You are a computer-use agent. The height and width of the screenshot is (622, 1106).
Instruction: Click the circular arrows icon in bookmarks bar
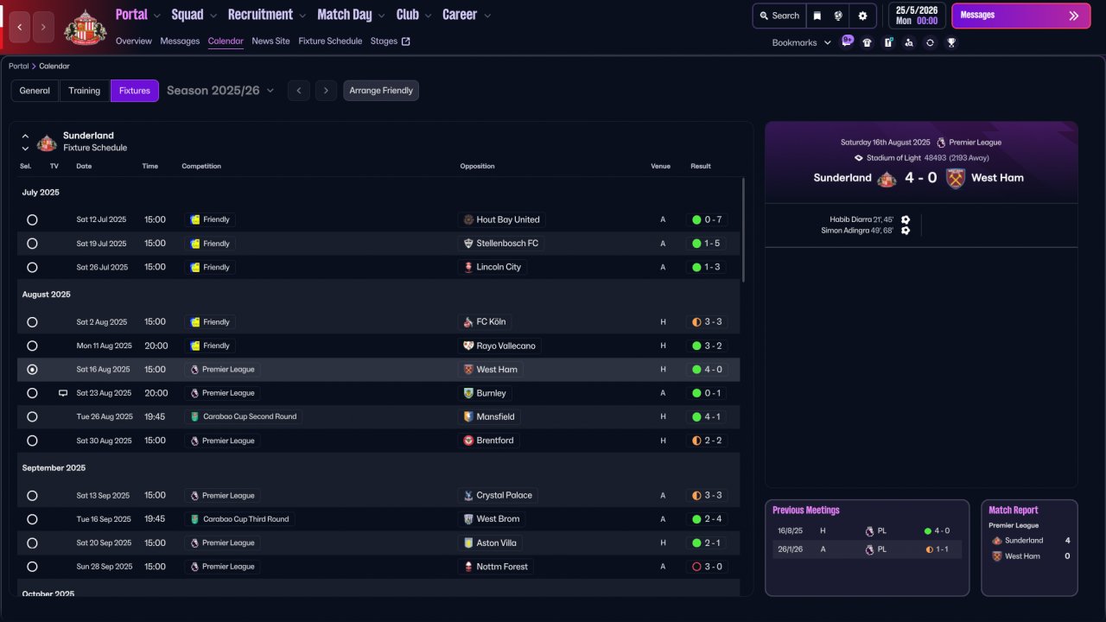coord(930,42)
